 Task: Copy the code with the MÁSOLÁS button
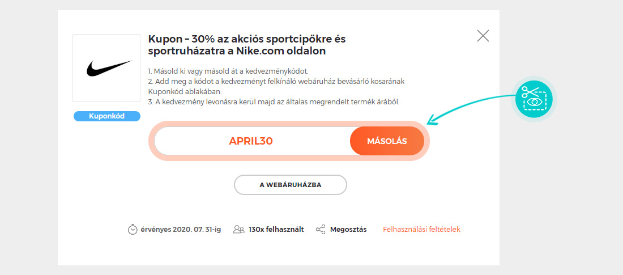click(387, 141)
